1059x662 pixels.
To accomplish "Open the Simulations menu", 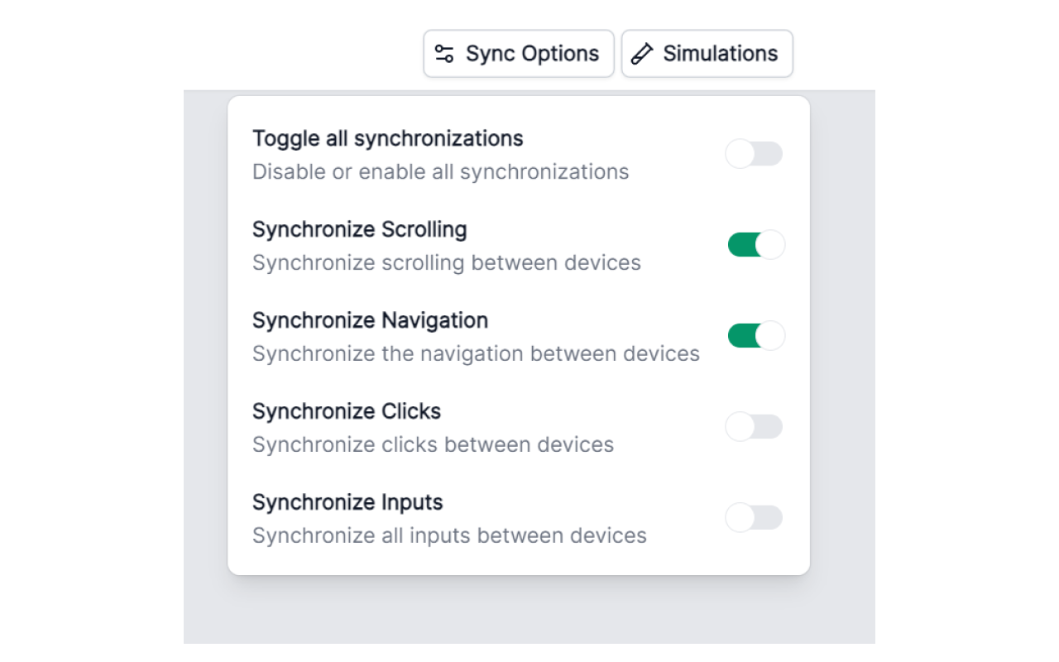I will (707, 53).
